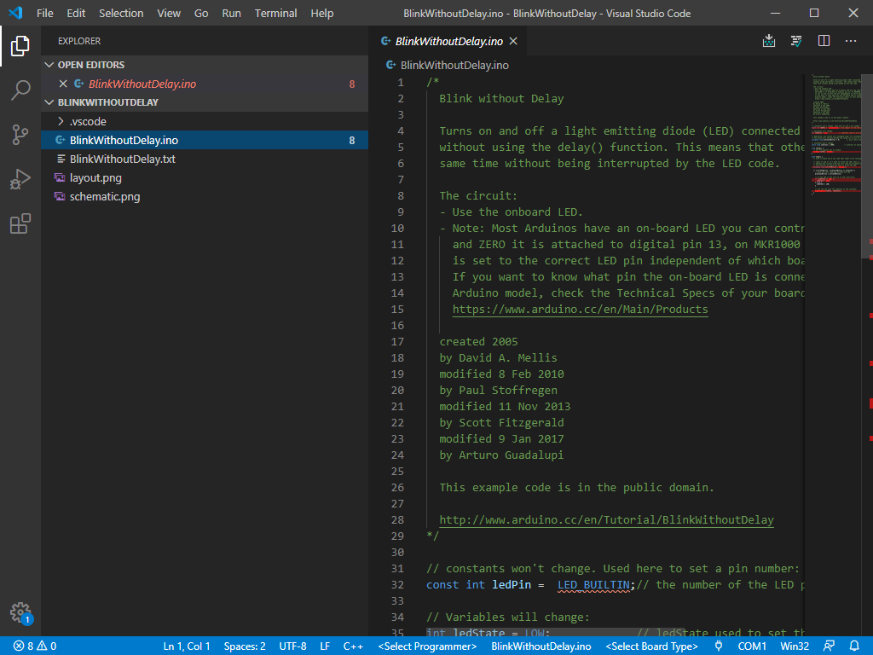
Task: Click BlinkWithoutDelay.ino sketch in status bar
Action: tap(541, 646)
